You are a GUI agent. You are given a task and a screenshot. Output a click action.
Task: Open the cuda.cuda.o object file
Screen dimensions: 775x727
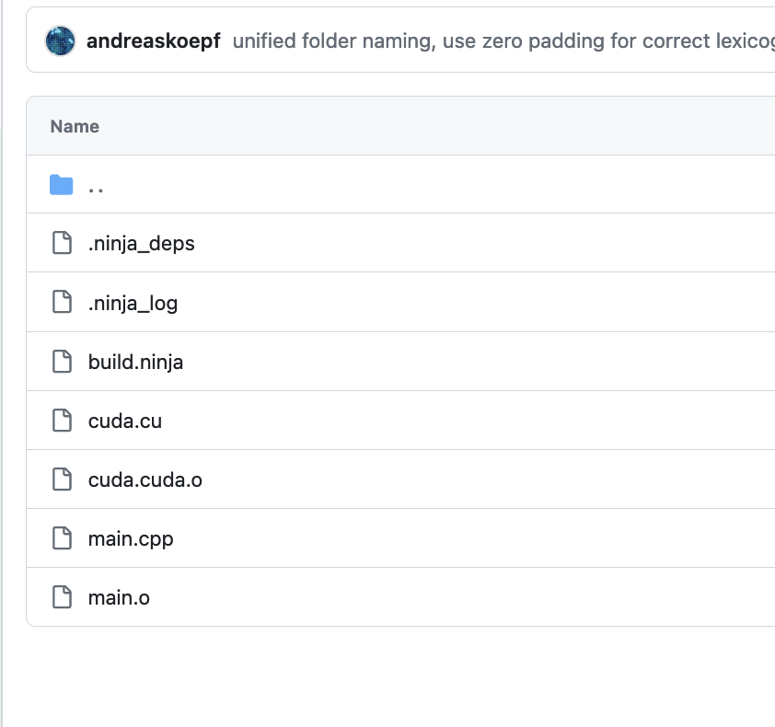click(145, 479)
